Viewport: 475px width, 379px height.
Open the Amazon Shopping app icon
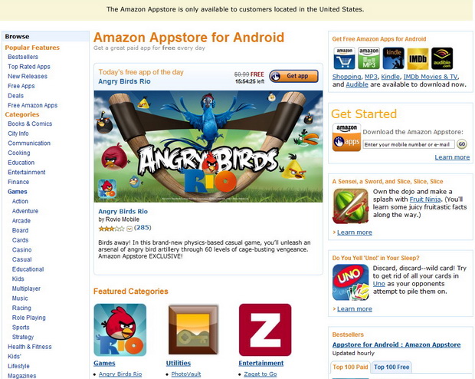point(344,58)
